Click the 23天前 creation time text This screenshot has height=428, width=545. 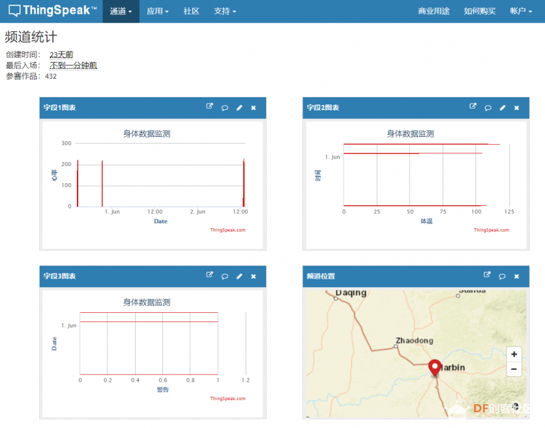[x=62, y=55]
